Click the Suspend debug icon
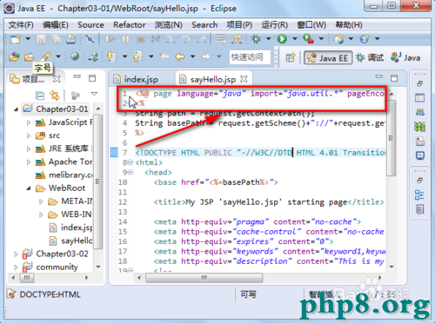The width and height of the screenshot is (435, 323). click(x=125, y=39)
